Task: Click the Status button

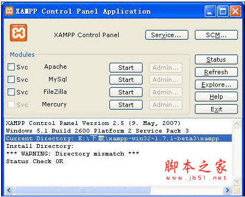Action: tap(216, 59)
